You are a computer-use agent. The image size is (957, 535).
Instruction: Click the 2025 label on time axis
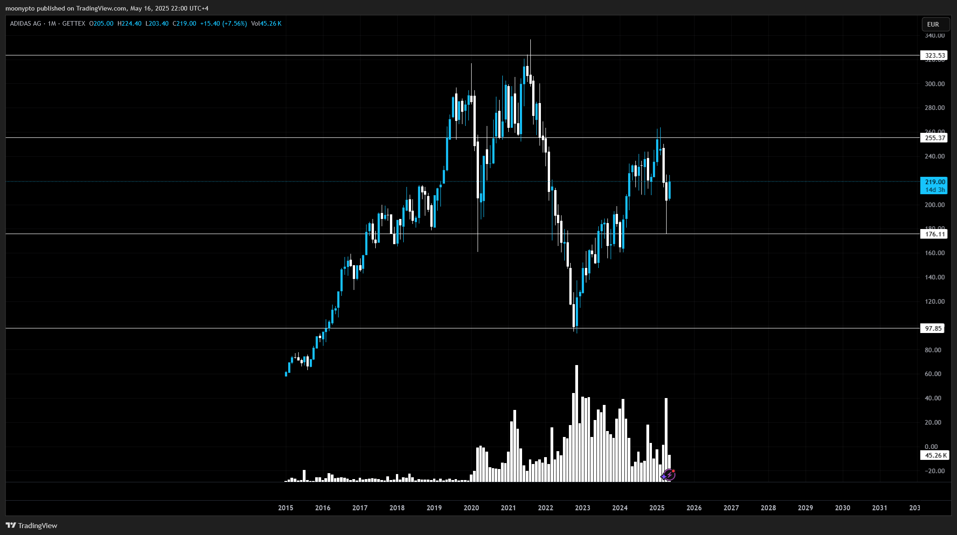click(x=657, y=508)
